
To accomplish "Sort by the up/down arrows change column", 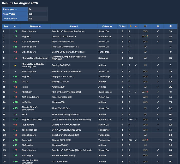I will (15, 26).
